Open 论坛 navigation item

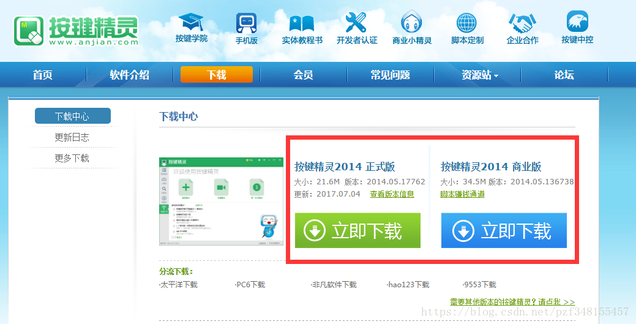click(564, 75)
